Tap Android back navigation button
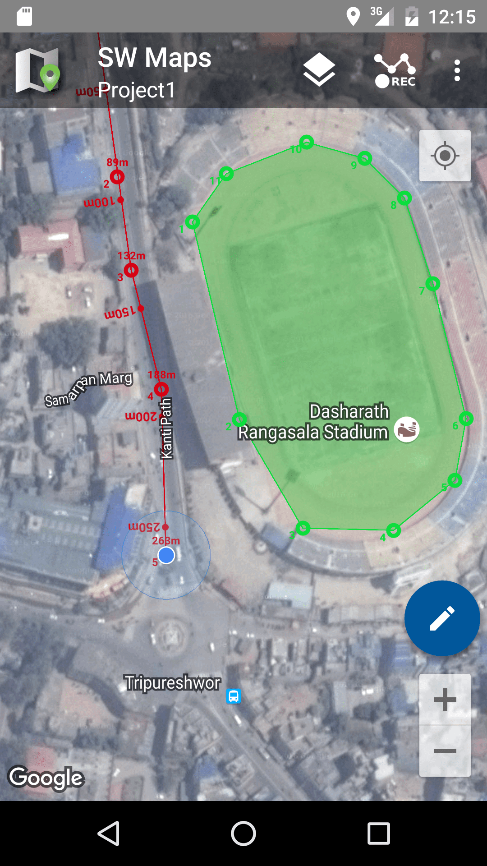This screenshot has width=487, height=866. tap(109, 833)
